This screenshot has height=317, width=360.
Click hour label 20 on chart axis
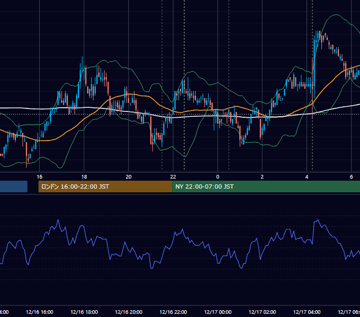coord(129,177)
